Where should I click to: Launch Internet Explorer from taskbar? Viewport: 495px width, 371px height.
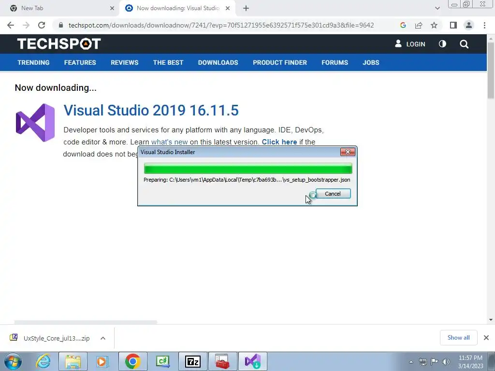tap(43, 361)
